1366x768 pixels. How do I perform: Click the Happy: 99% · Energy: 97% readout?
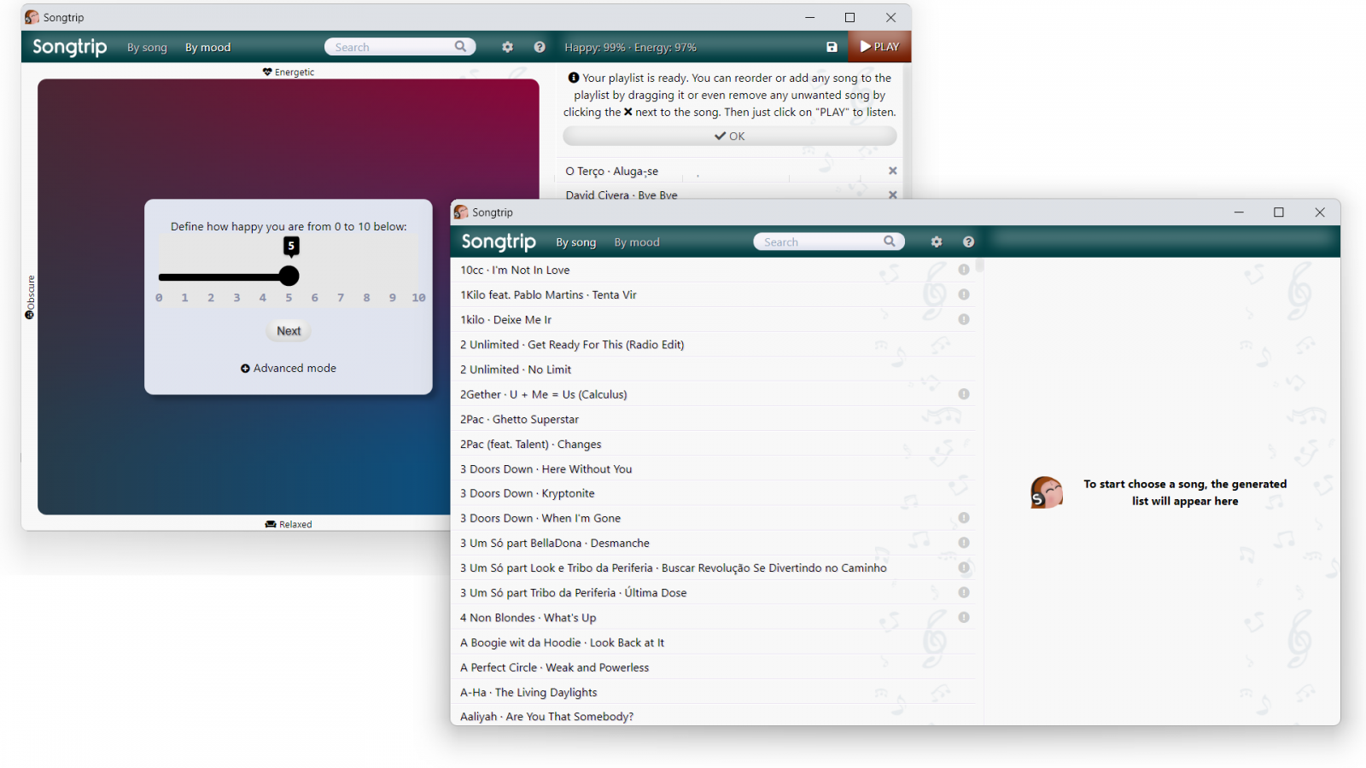tap(630, 48)
